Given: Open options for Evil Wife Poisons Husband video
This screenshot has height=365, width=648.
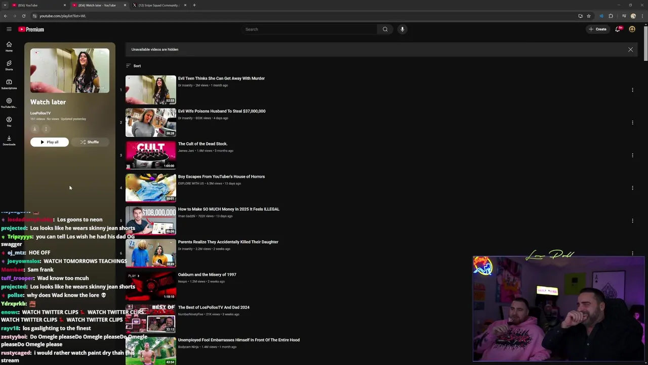Looking at the screenshot, I should tap(632, 123).
